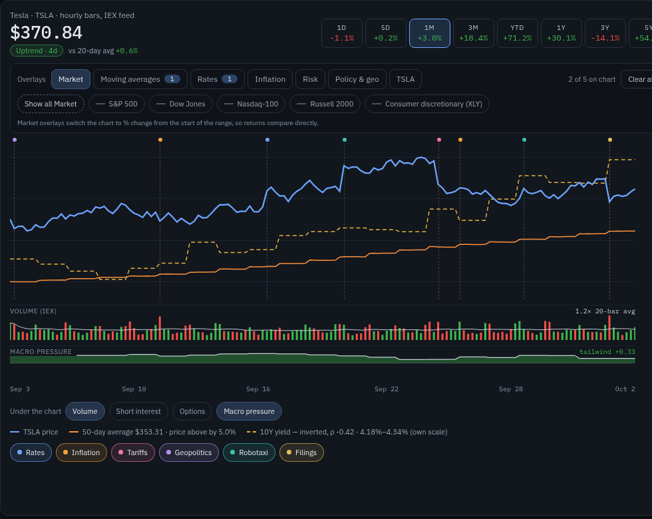Toggle the Options panel under chart
The height and width of the screenshot is (519, 652).
point(192,411)
